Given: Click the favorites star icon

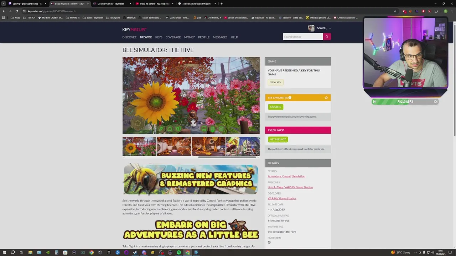Looking at the screenshot, I should pos(326,97).
